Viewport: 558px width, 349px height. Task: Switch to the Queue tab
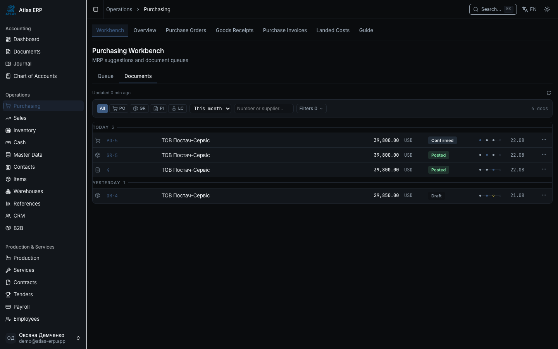pos(105,76)
